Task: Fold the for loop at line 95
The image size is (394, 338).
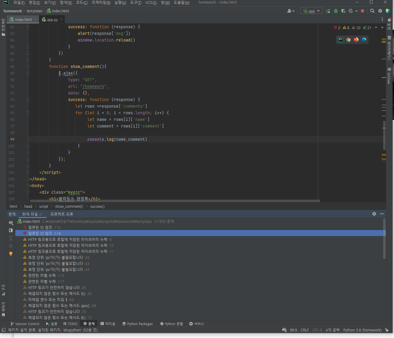Action: click(28, 113)
